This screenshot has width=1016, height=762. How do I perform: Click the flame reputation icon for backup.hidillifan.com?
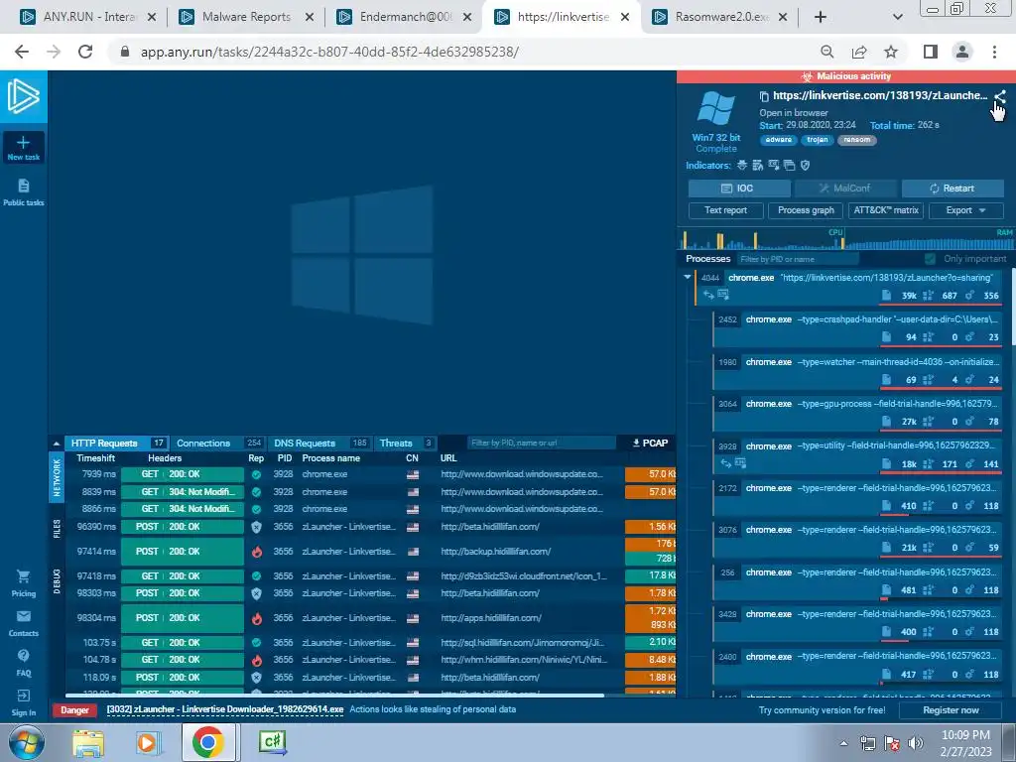[x=257, y=552]
